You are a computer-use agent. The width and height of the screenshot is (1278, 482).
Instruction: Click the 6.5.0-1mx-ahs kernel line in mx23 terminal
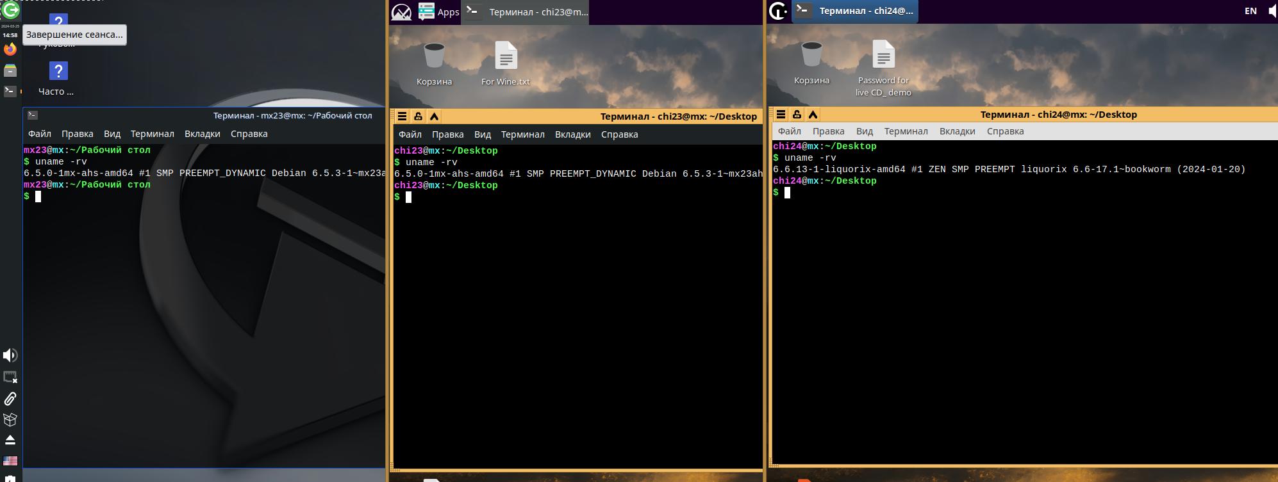(204, 173)
